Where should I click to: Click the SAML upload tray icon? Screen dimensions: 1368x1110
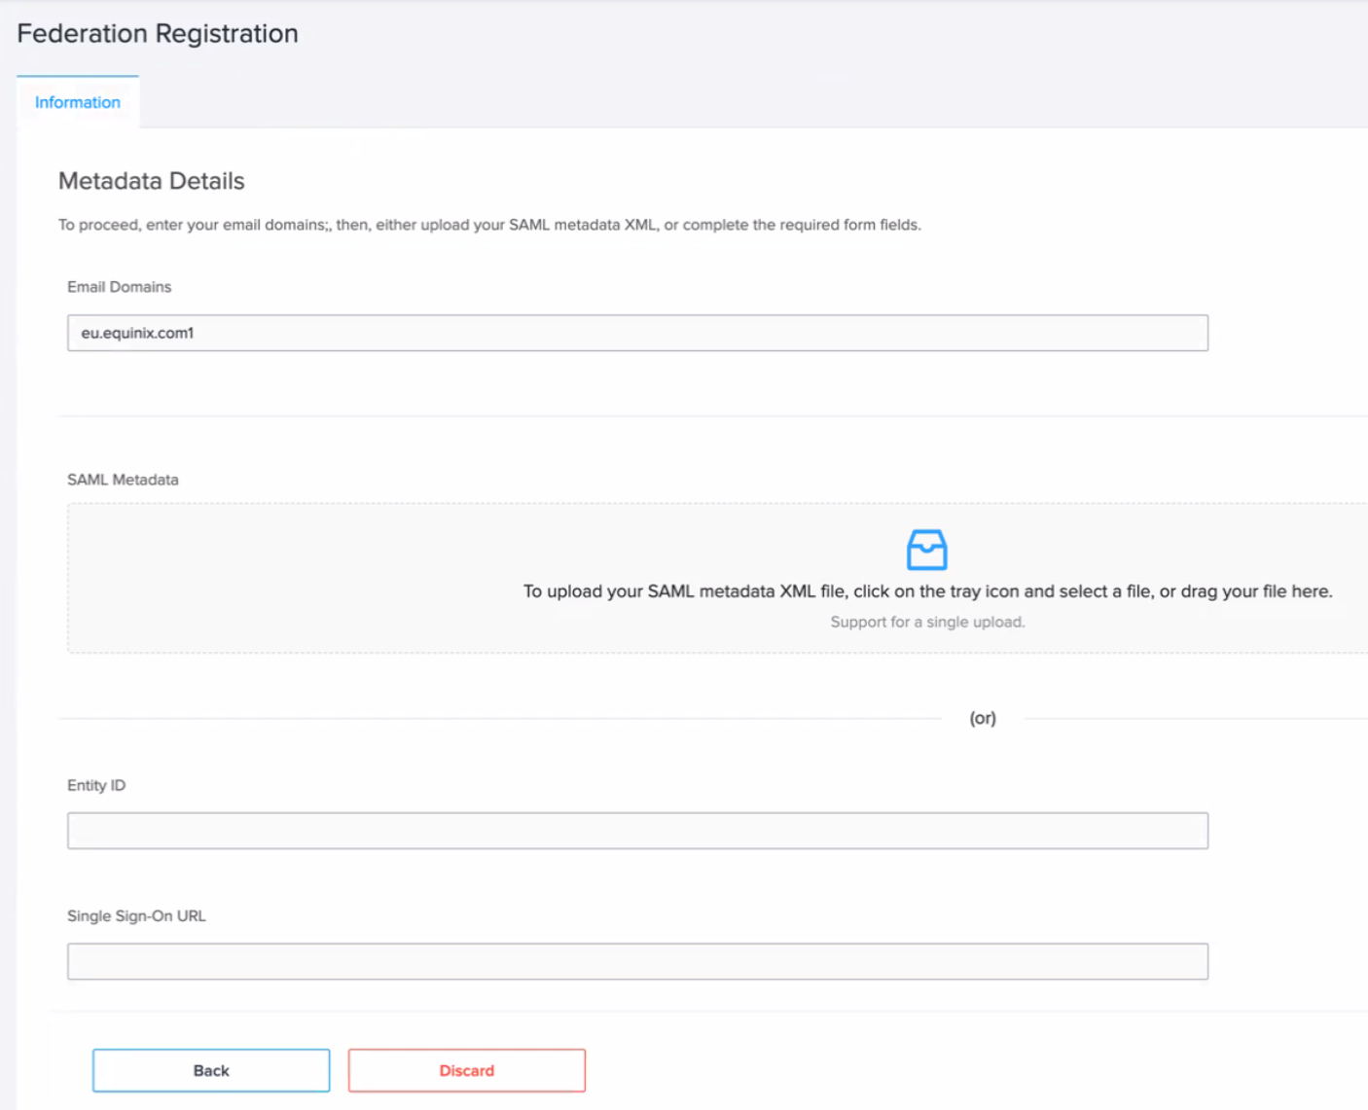coord(926,550)
